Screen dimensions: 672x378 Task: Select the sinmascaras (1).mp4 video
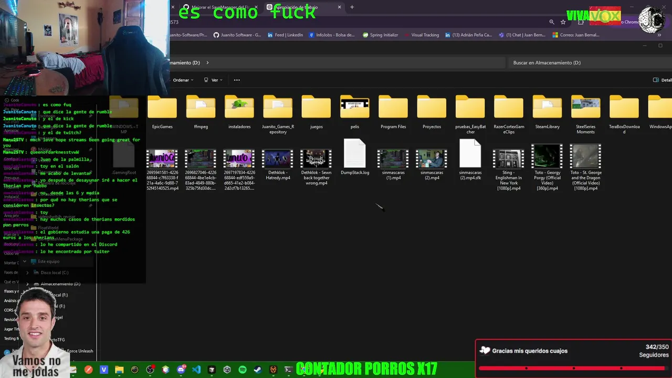[393, 164]
